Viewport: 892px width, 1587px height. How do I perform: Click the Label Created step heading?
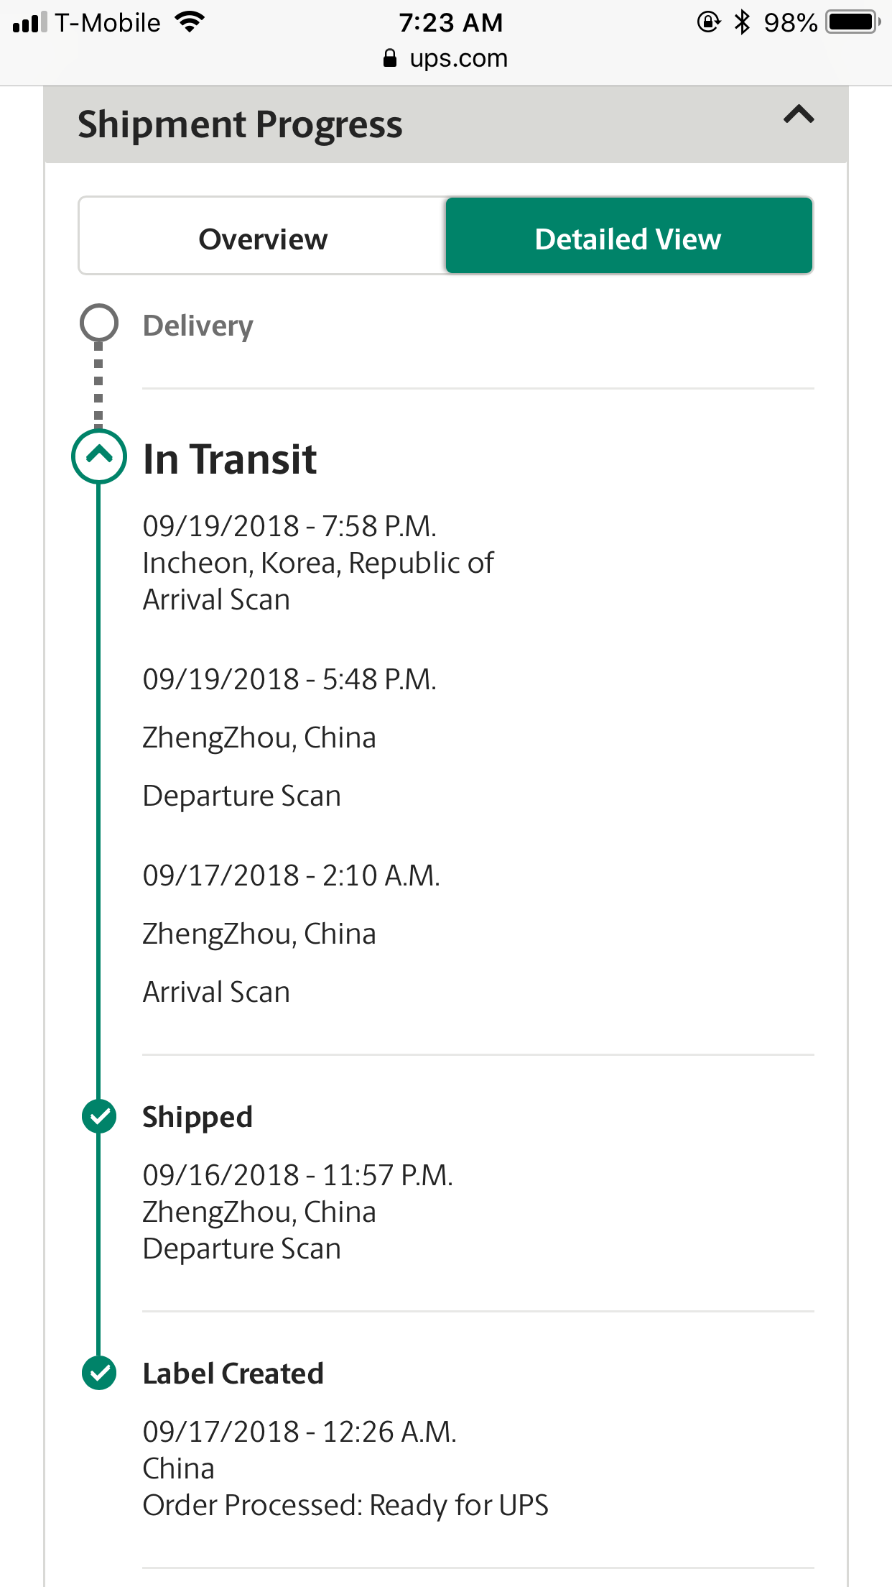(233, 1374)
